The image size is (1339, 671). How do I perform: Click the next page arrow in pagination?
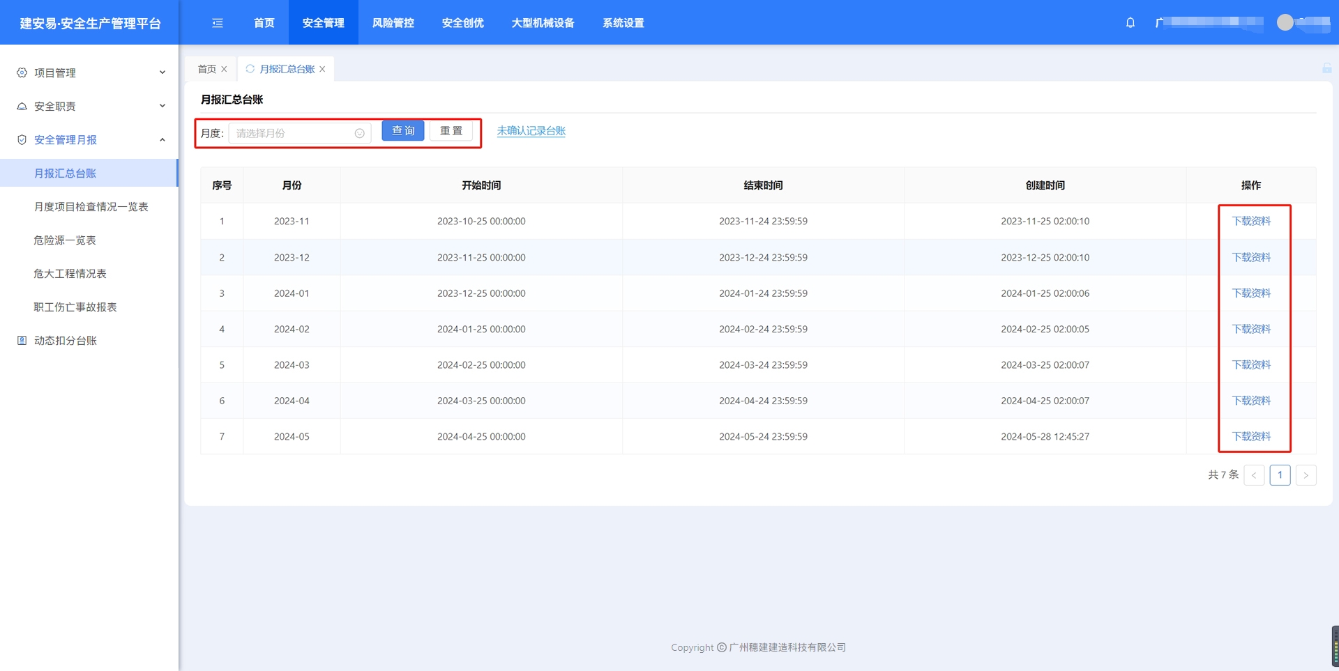1306,475
